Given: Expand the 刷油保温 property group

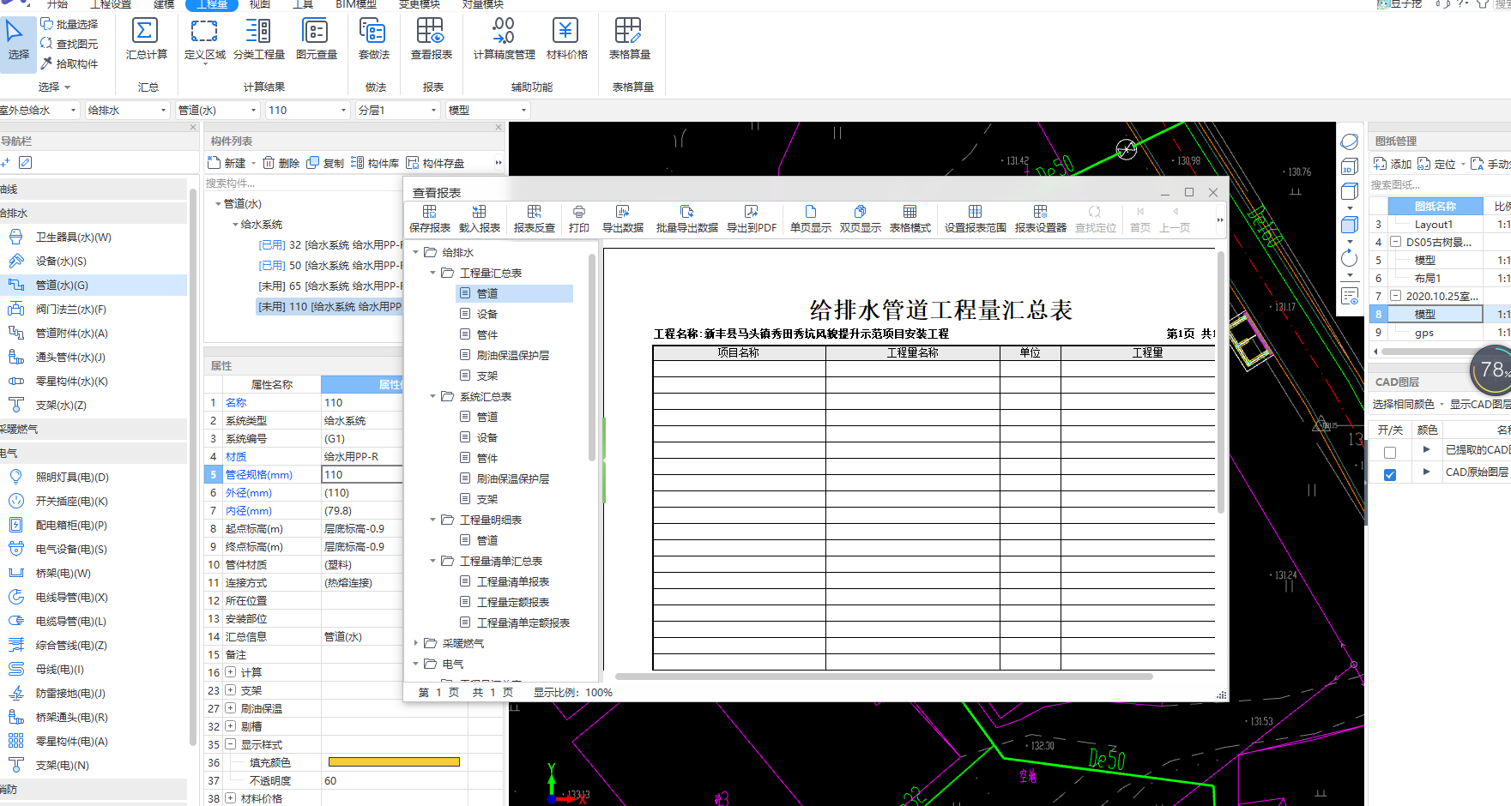Looking at the screenshot, I should [x=230, y=708].
